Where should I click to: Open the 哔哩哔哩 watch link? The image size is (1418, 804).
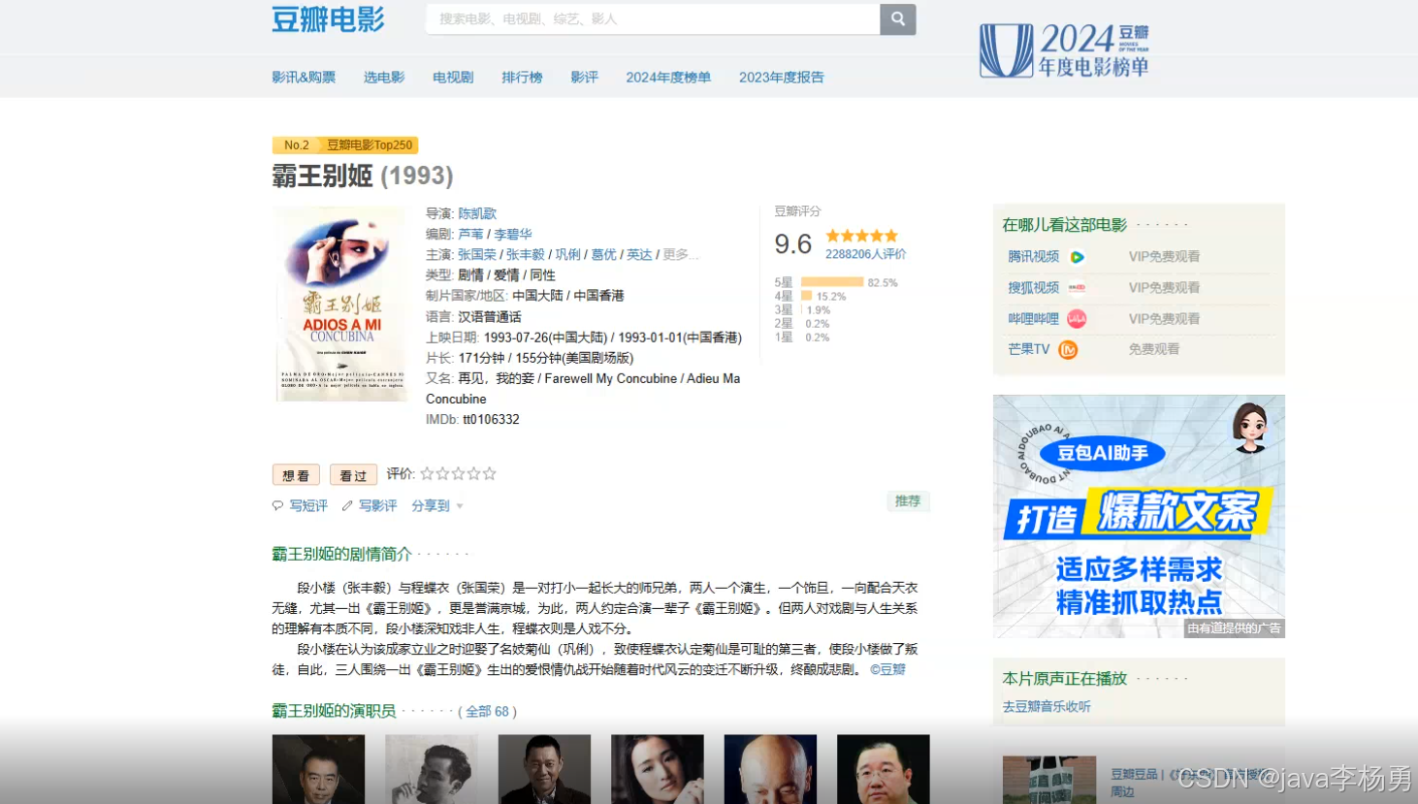click(x=1034, y=319)
